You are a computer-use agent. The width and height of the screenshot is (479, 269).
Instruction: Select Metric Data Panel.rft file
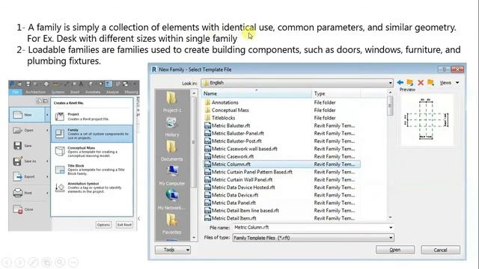coord(230,202)
